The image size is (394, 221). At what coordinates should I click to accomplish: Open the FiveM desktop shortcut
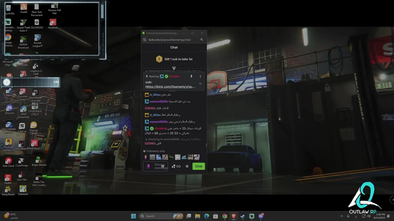(24, 8)
